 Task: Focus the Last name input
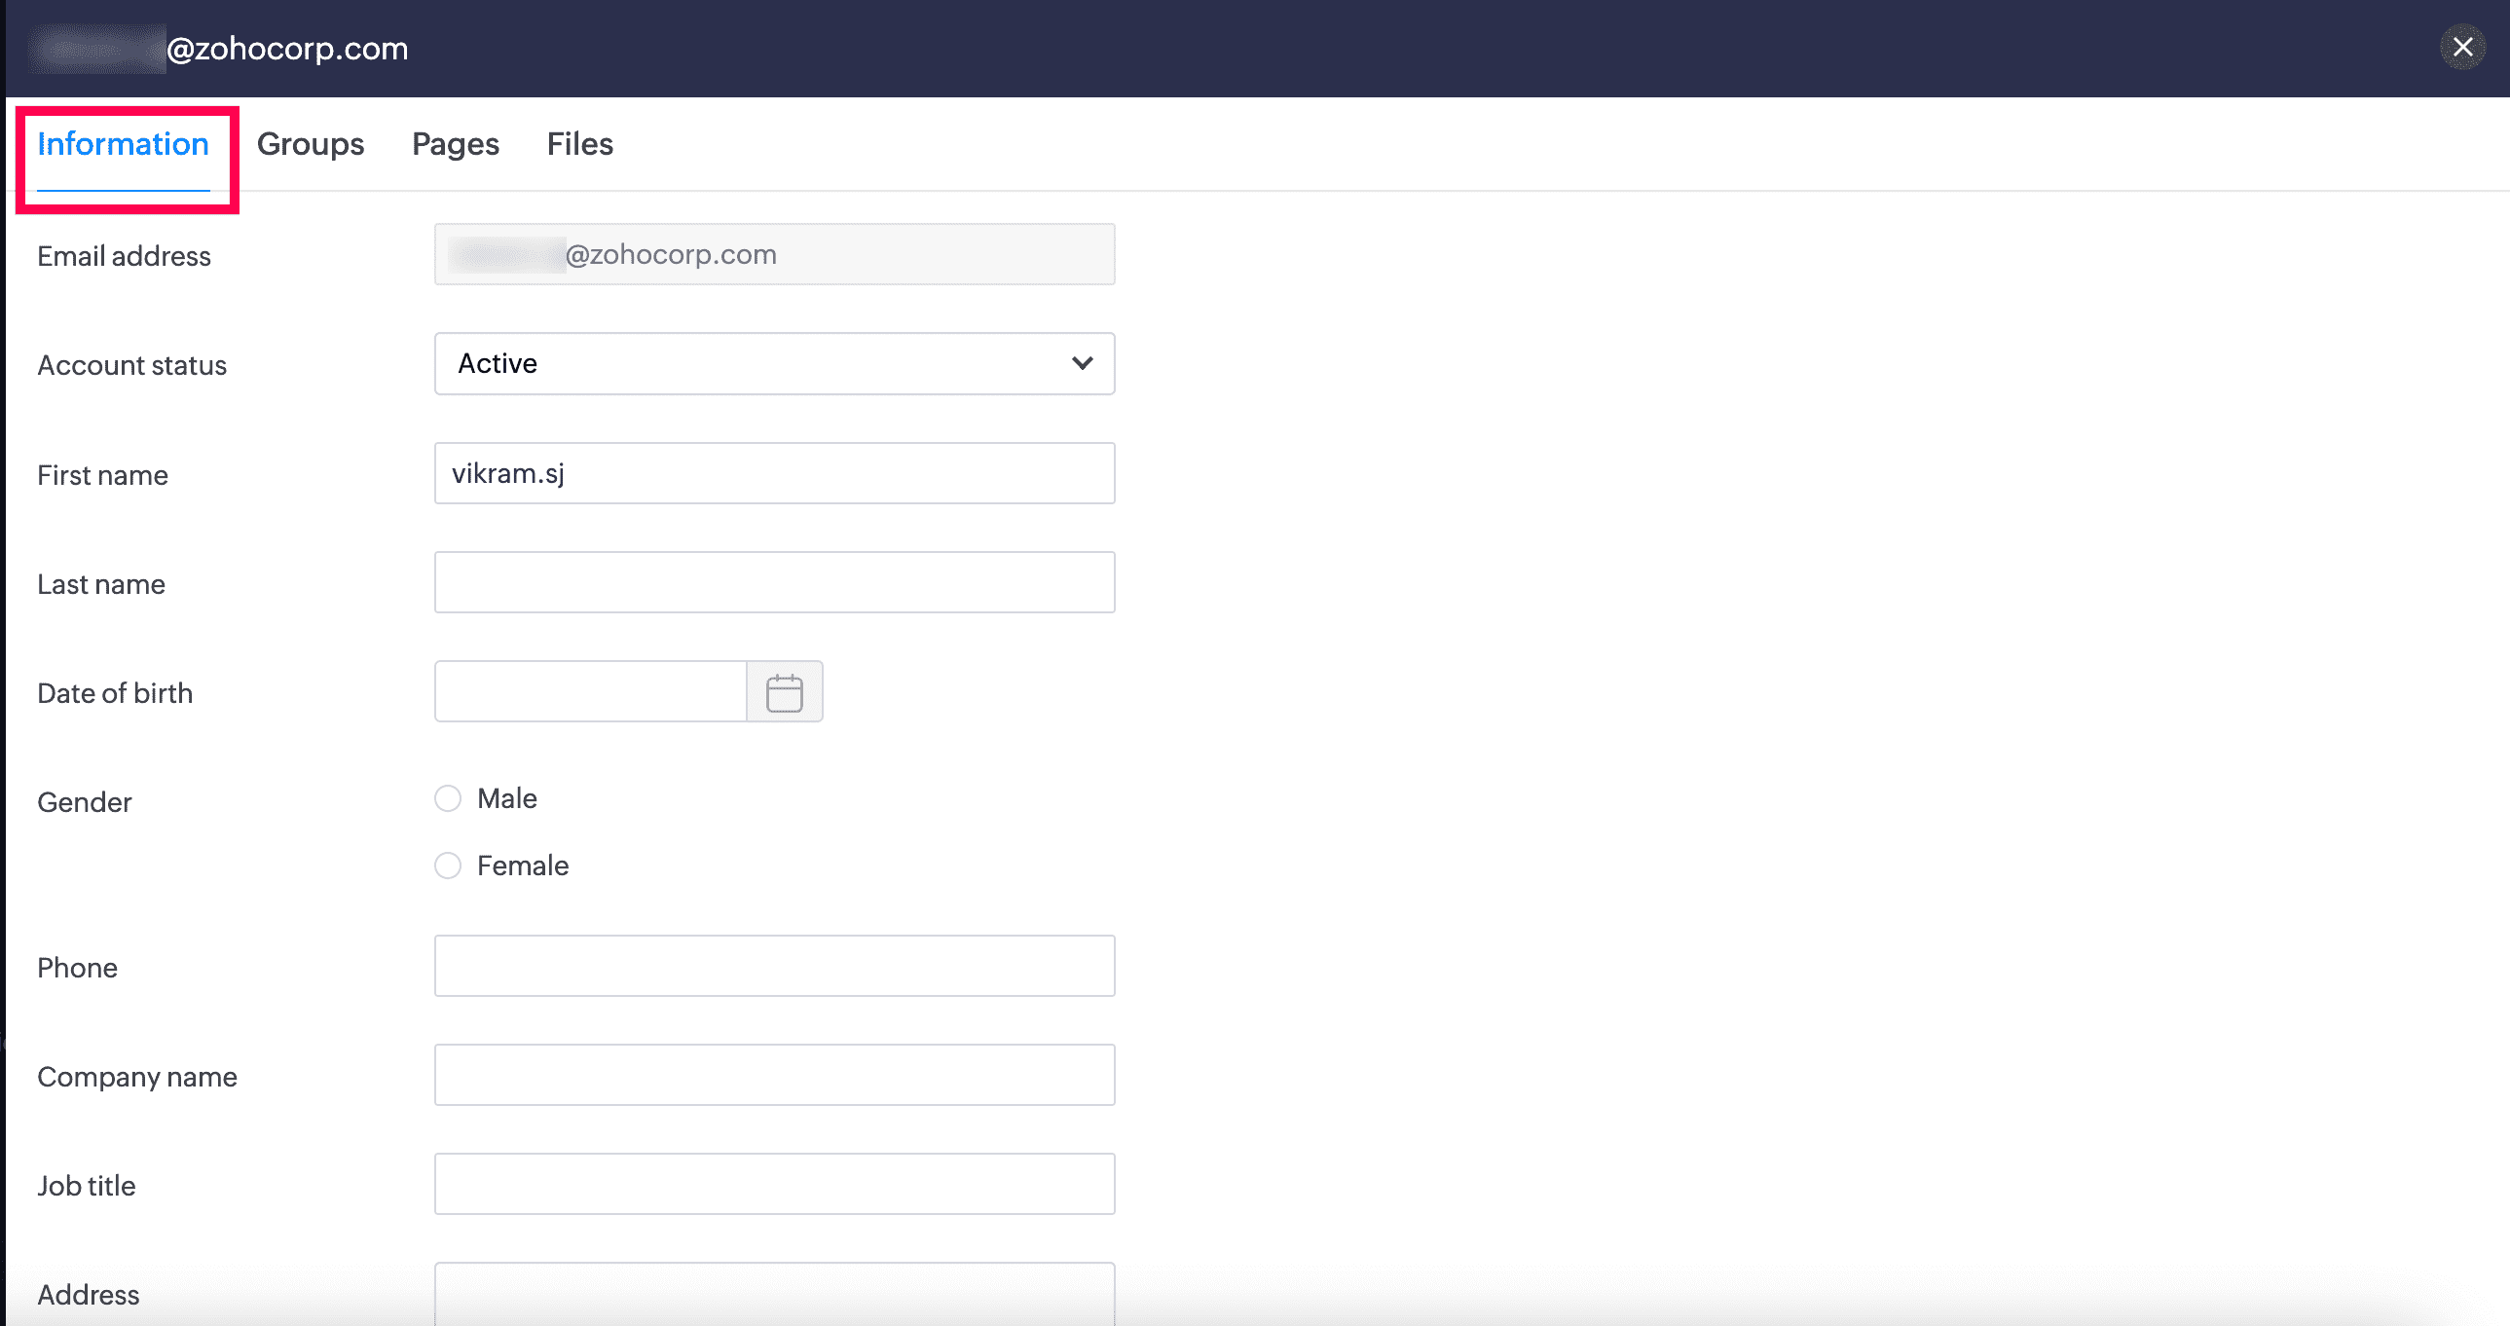coord(774,582)
